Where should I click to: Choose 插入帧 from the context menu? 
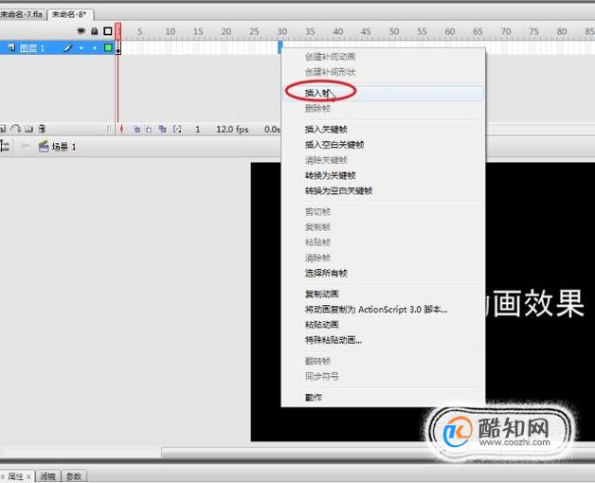pos(383,93)
